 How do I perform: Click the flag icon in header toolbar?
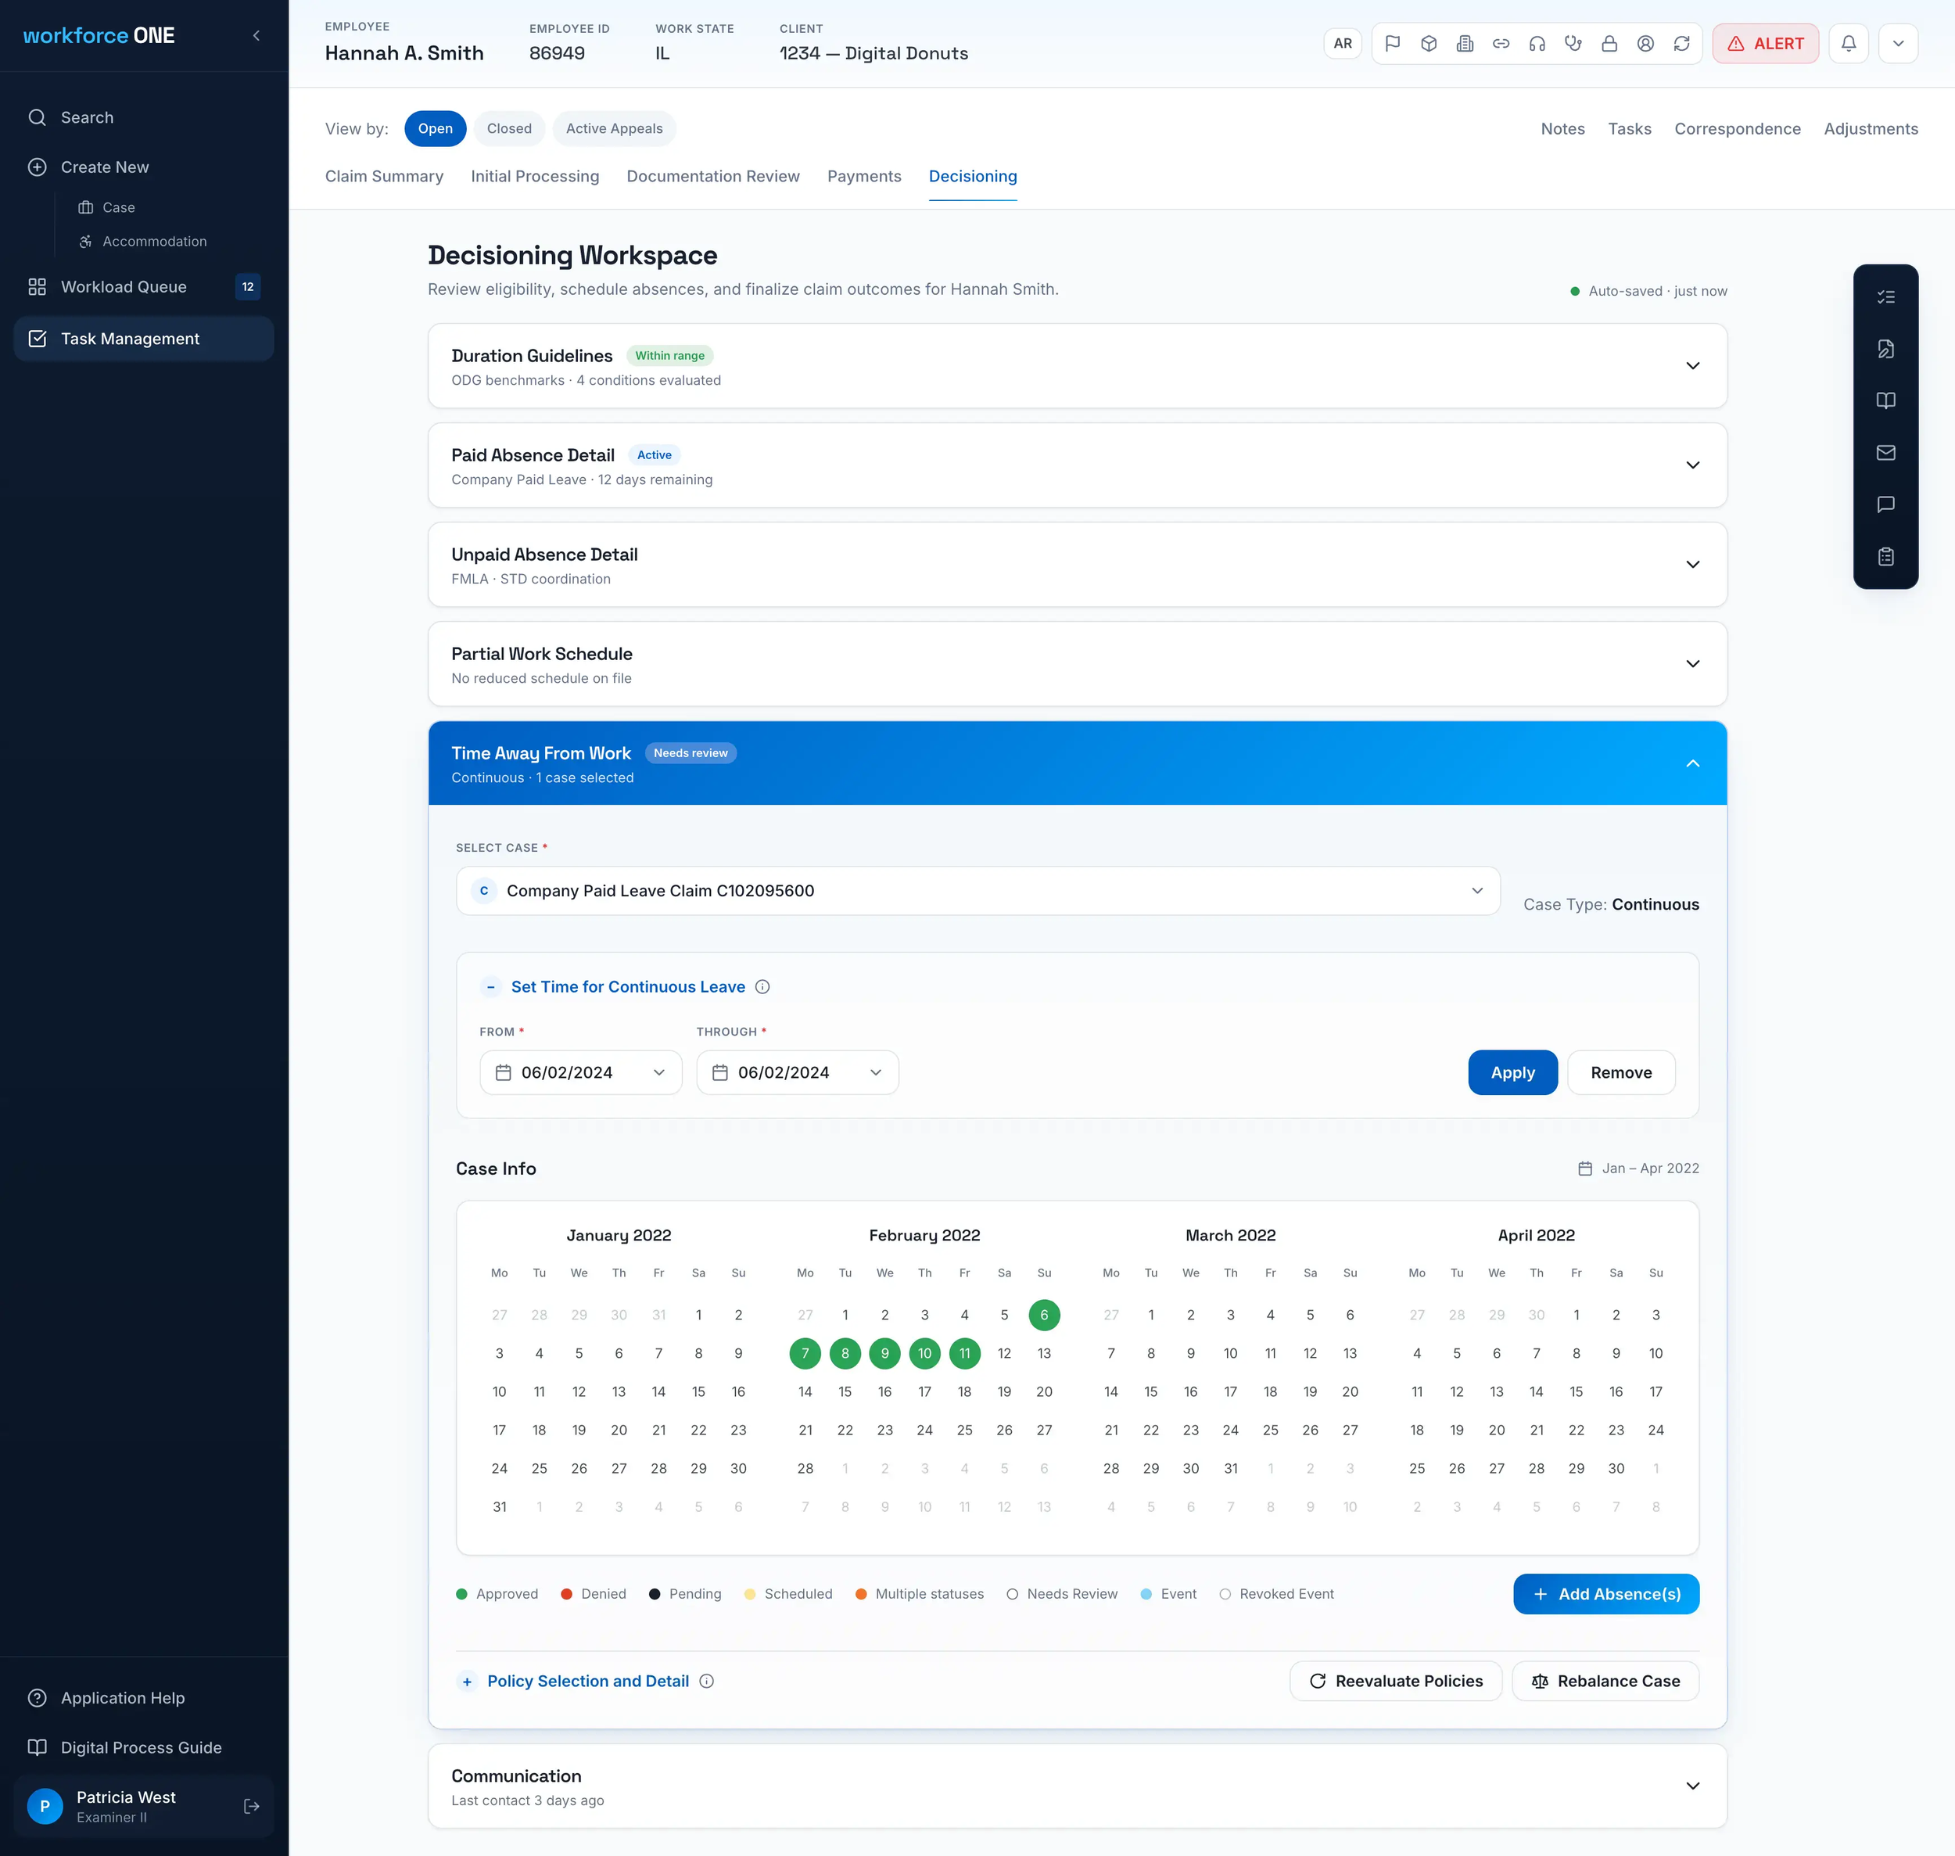1392,44
